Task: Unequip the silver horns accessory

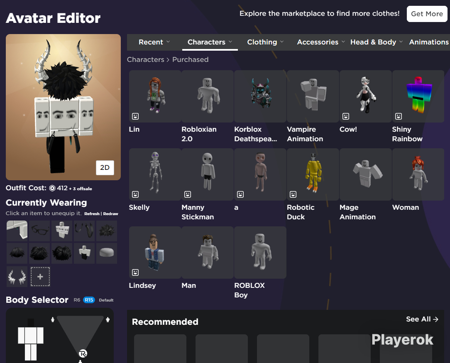Action: click(17, 277)
